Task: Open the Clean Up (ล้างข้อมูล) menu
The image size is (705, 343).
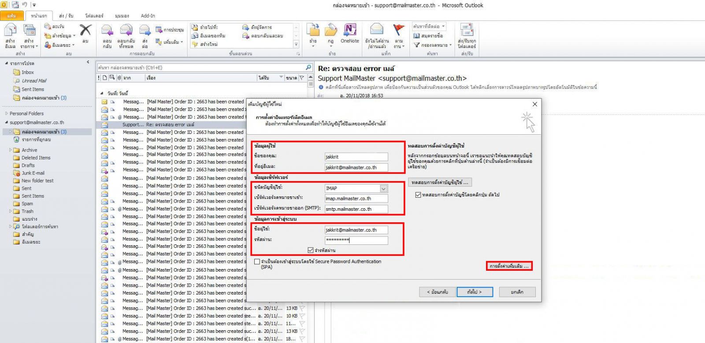Action: pyautogui.click(x=60, y=36)
